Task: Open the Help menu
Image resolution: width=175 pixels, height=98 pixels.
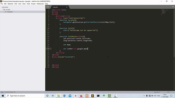Action: coord(46,4)
